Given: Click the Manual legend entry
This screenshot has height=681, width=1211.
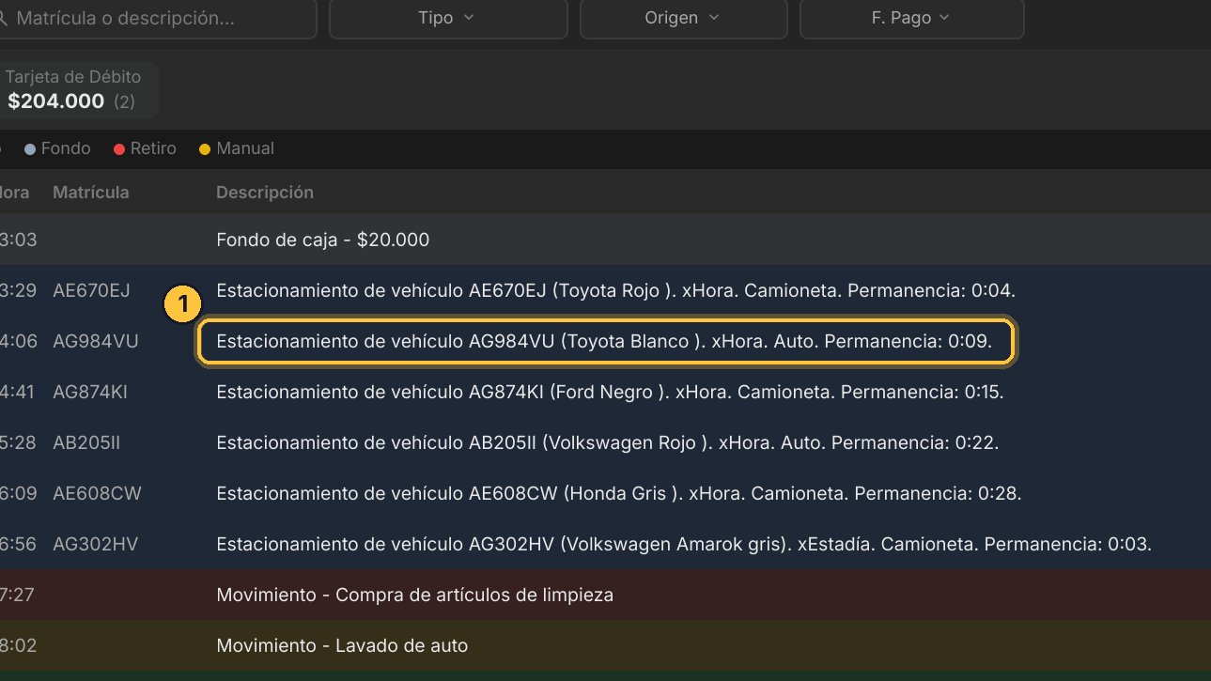Looking at the screenshot, I should [x=237, y=148].
